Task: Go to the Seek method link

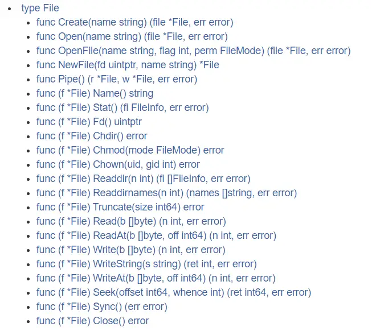Action: (x=173, y=292)
